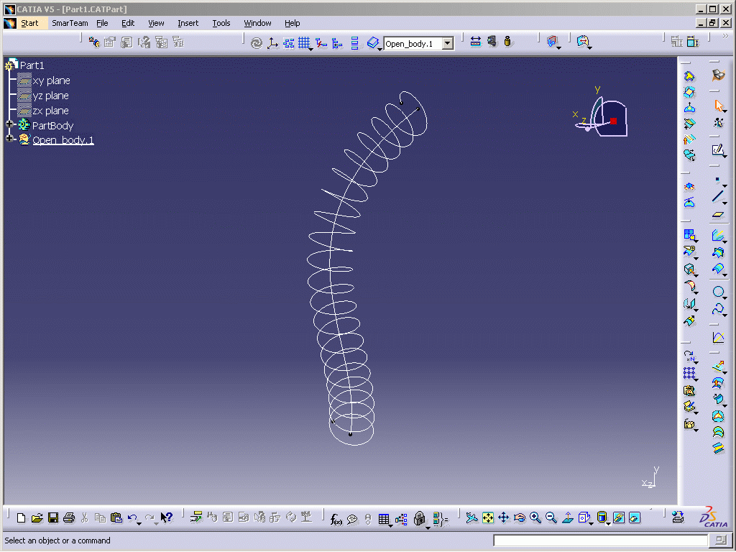Fit all in view

488,517
